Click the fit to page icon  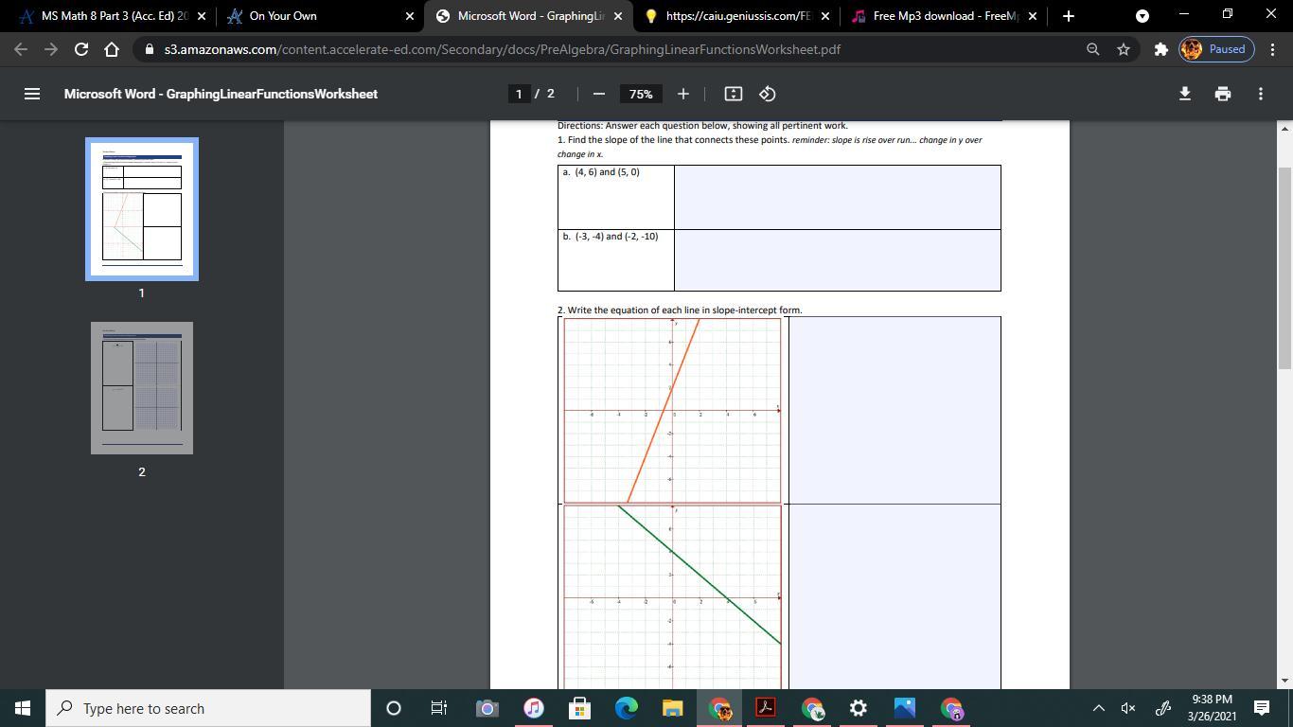tap(733, 94)
